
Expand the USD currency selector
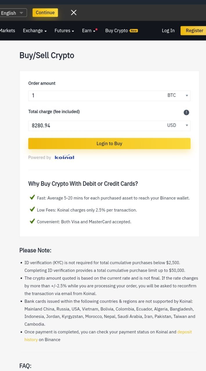pos(178,125)
